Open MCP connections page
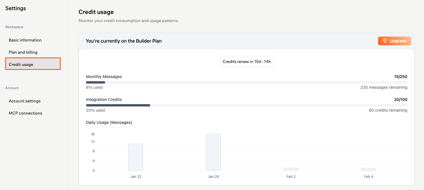The width and height of the screenshot is (424, 190). [25, 113]
